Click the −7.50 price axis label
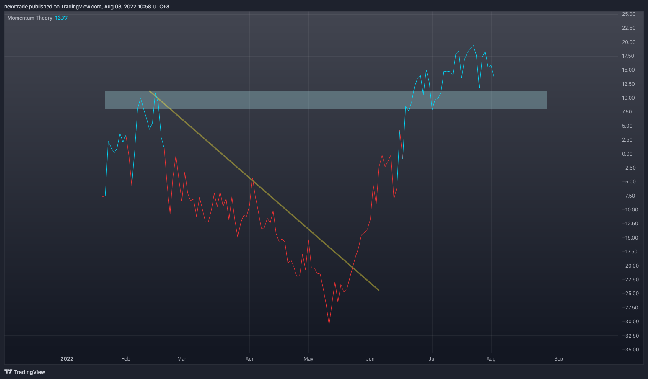648x379 pixels. point(629,196)
